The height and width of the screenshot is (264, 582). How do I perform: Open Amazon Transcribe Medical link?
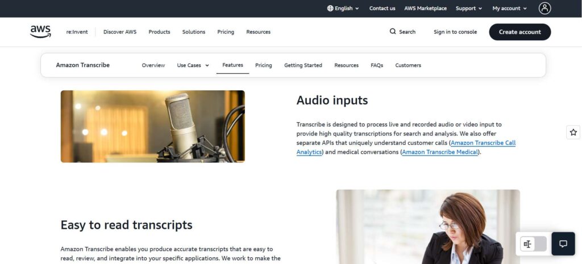tap(440, 152)
